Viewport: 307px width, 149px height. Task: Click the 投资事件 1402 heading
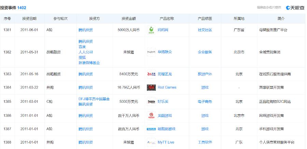point(13,8)
